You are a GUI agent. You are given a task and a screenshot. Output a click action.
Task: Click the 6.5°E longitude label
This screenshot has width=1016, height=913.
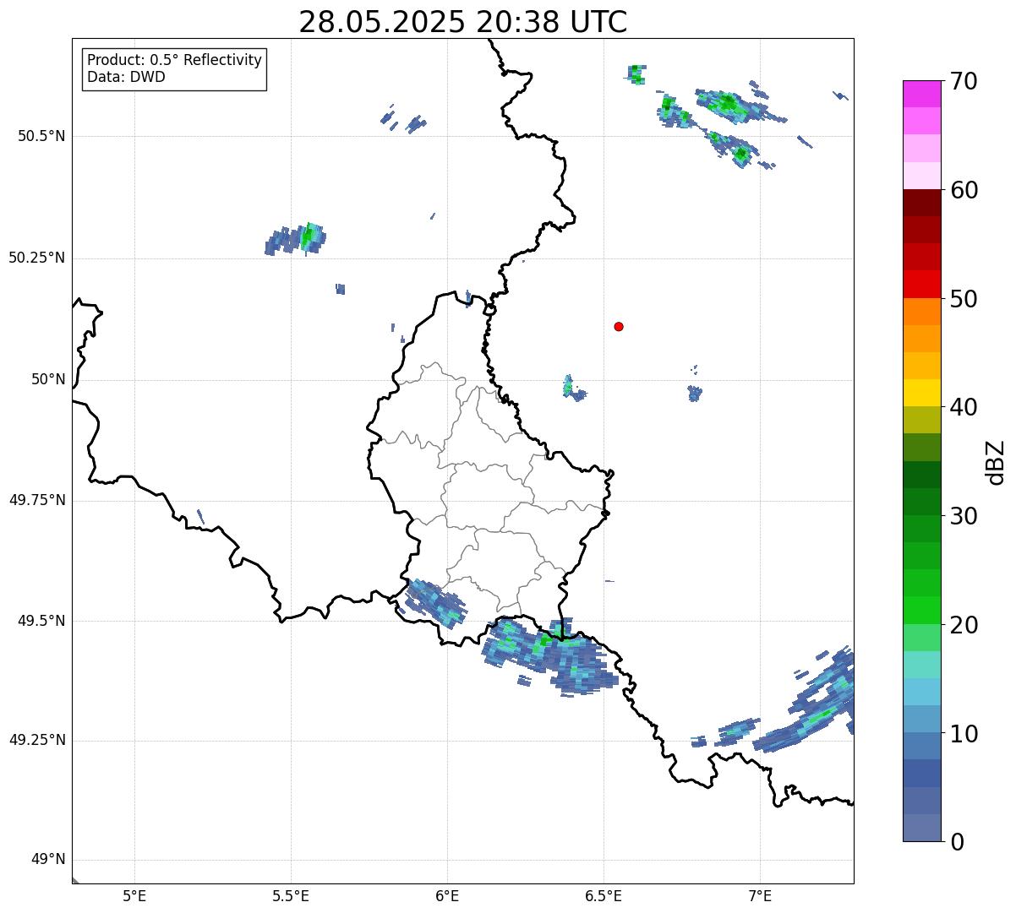pyautogui.click(x=604, y=896)
